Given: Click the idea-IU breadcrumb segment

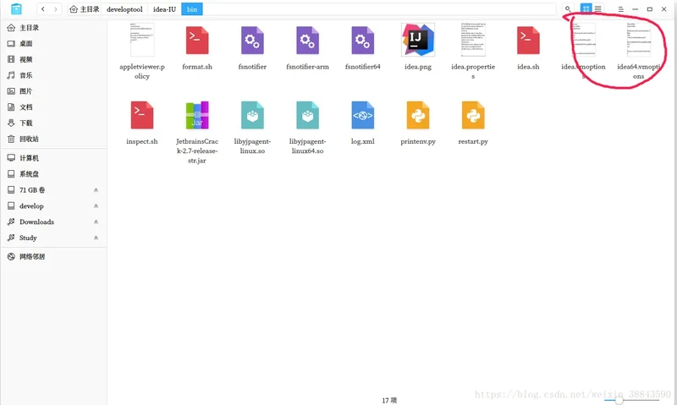Looking at the screenshot, I should pos(164,9).
